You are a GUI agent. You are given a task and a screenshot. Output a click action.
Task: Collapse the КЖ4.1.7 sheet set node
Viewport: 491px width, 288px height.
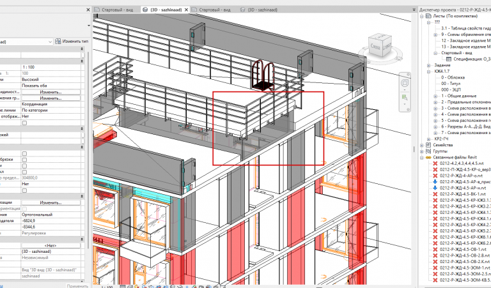coord(428,72)
